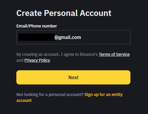
Task: Open the Terms of Service link
Action: [x=114, y=54]
